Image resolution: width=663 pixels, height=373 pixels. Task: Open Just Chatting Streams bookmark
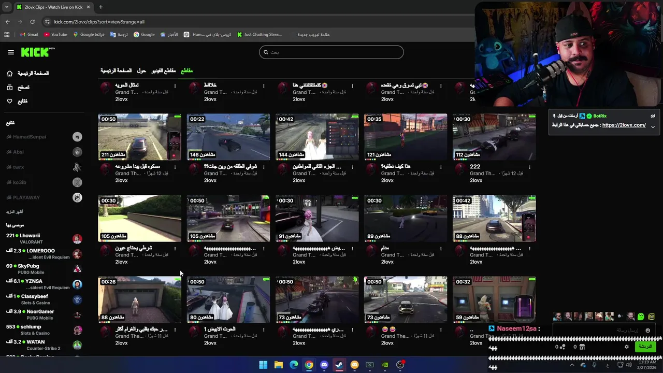point(260,35)
